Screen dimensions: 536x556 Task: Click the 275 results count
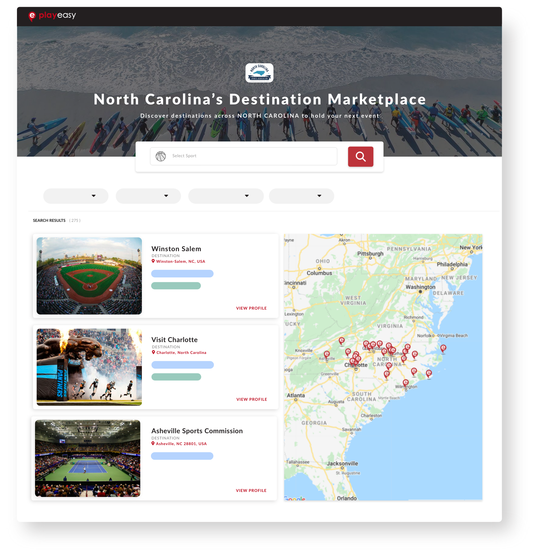(x=75, y=220)
